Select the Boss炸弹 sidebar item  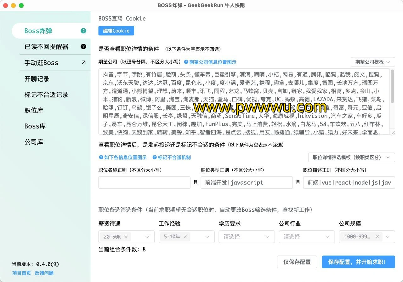[x=51, y=31]
